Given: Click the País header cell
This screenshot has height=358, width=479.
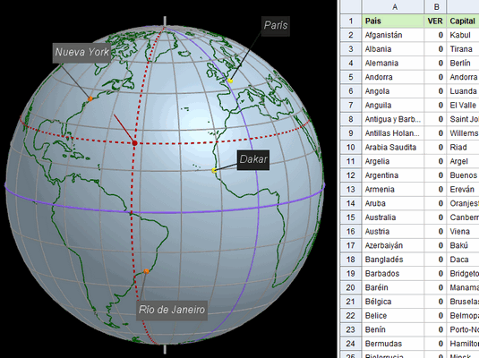Looking at the screenshot, I should (393, 21).
